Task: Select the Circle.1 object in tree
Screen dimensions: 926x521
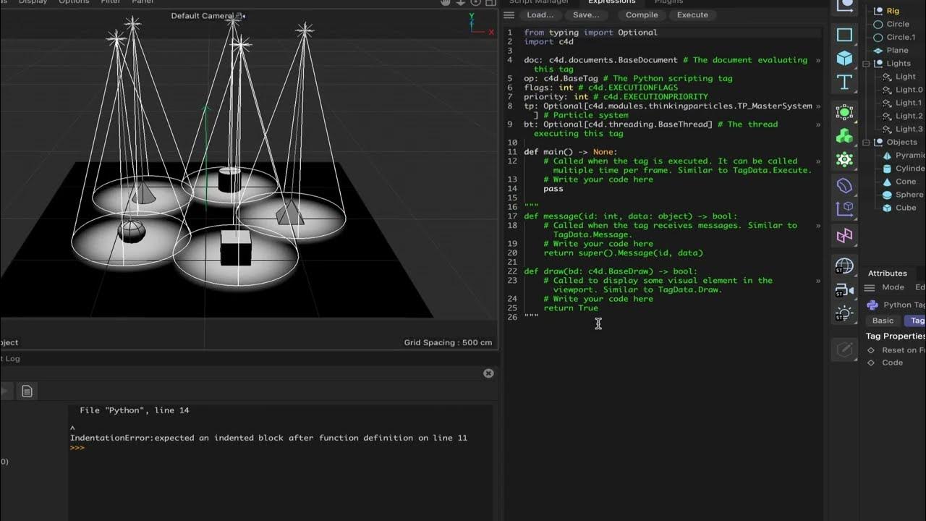Action: (x=901, y=37)
